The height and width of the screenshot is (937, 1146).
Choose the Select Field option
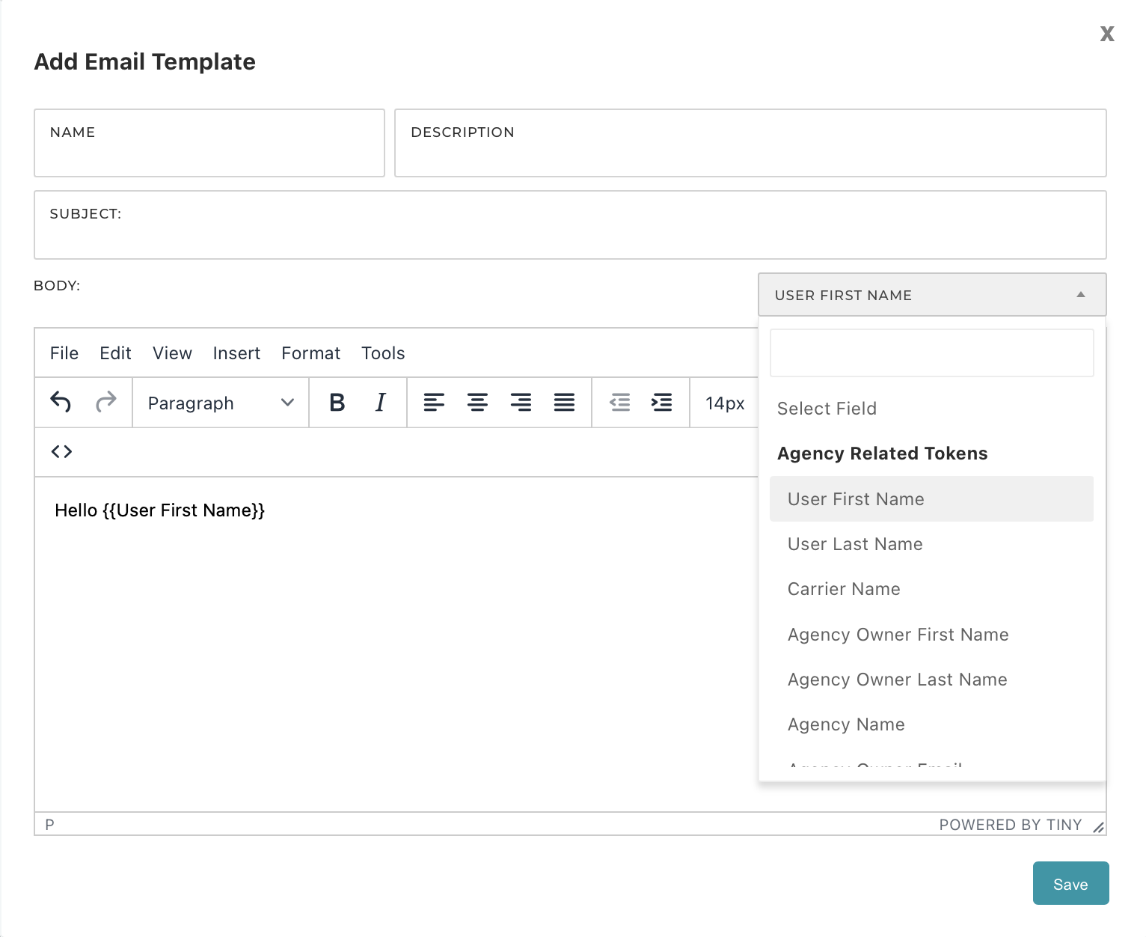click(x=932, y=409)
